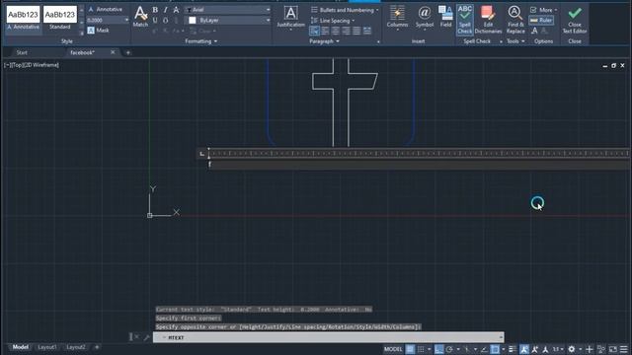Toggle Underline formatting
This screenshot has height=355, width=632.
tap(155, 20)
